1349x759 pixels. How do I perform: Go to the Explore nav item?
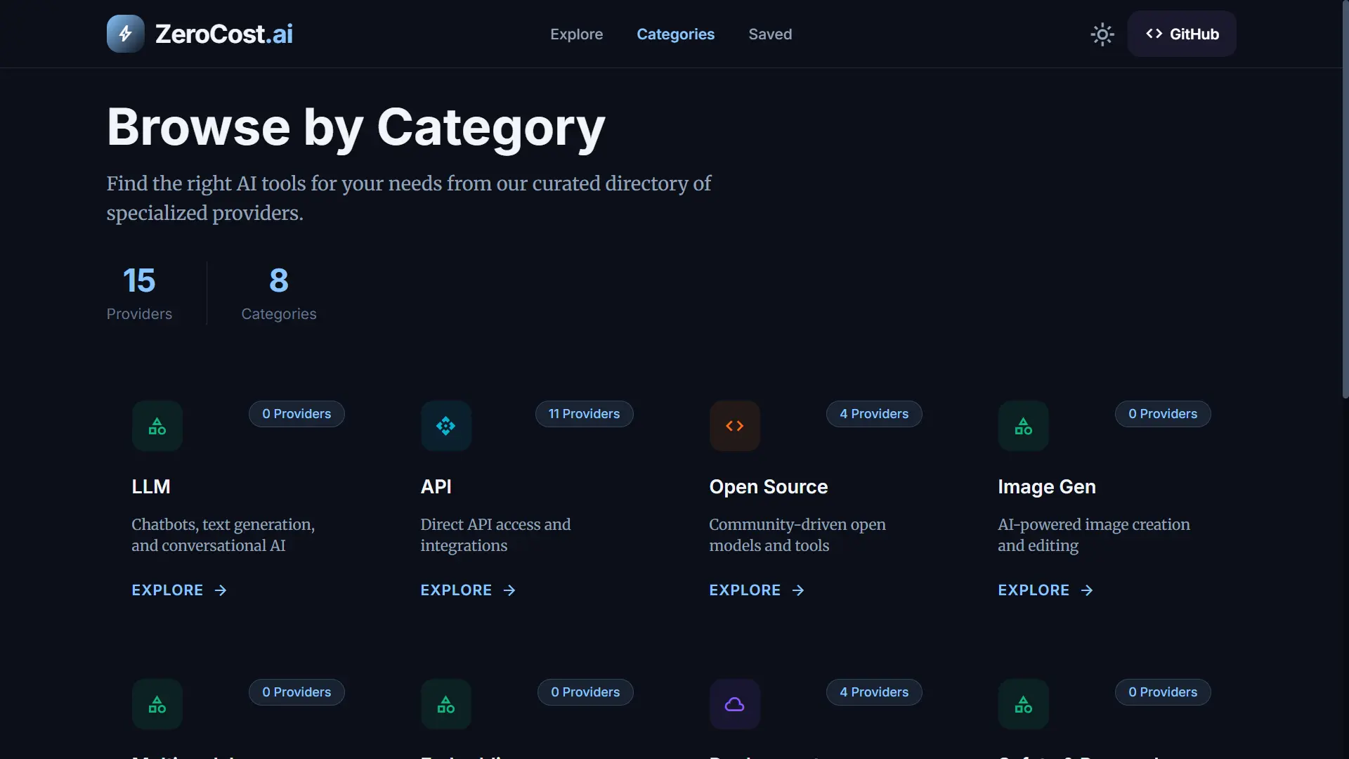click(x=576, y=34)
